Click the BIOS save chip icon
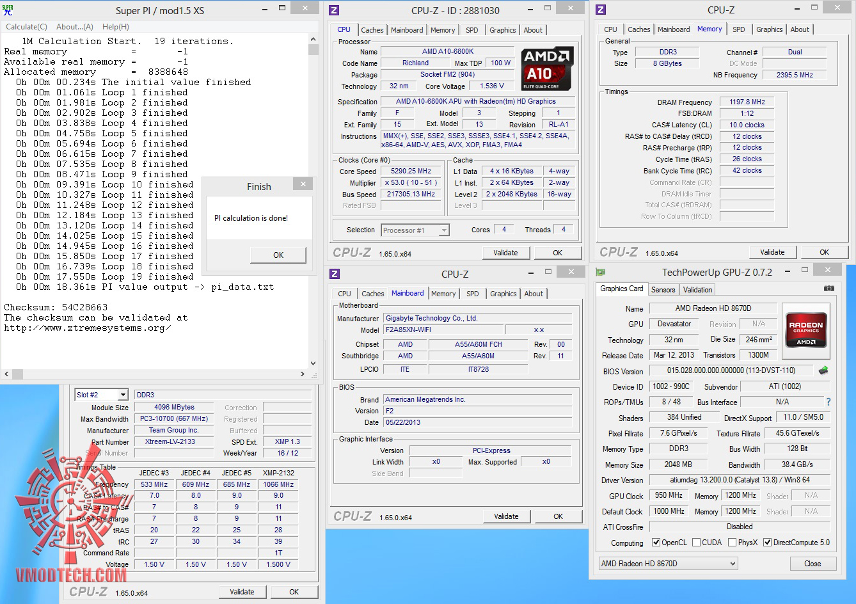Image resolution: width=856 pixels, height=604 pixels. tap(823, 370)
